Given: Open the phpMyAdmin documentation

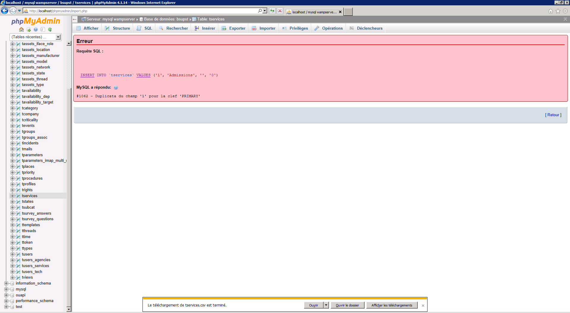Looking at the screenshot, I should click(36, 30).
